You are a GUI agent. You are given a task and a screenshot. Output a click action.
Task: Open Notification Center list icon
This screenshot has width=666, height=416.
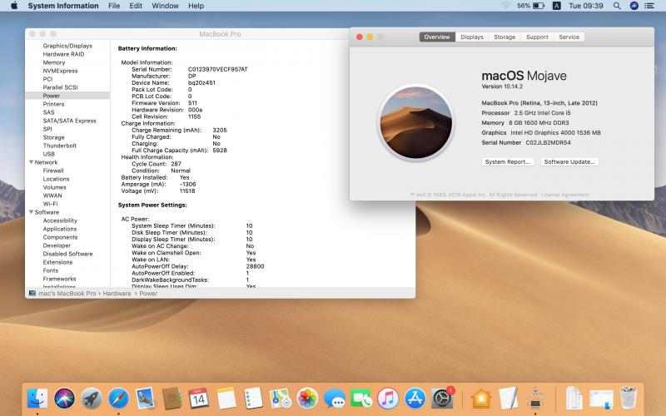[649, 6]
